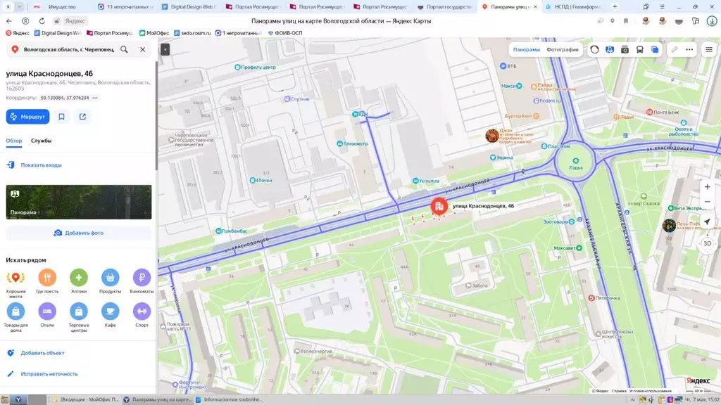Switch to the Имущество browser tab
This screenshot has height=405, width=721.
62,7
